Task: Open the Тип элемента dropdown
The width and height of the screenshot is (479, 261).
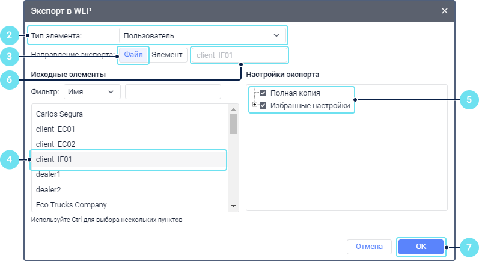Action: pos(202,35)
